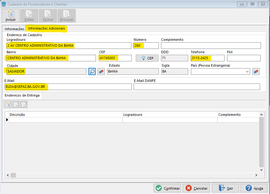Click the Descrição column header
The image size is (270, 194).
(66, 115)
